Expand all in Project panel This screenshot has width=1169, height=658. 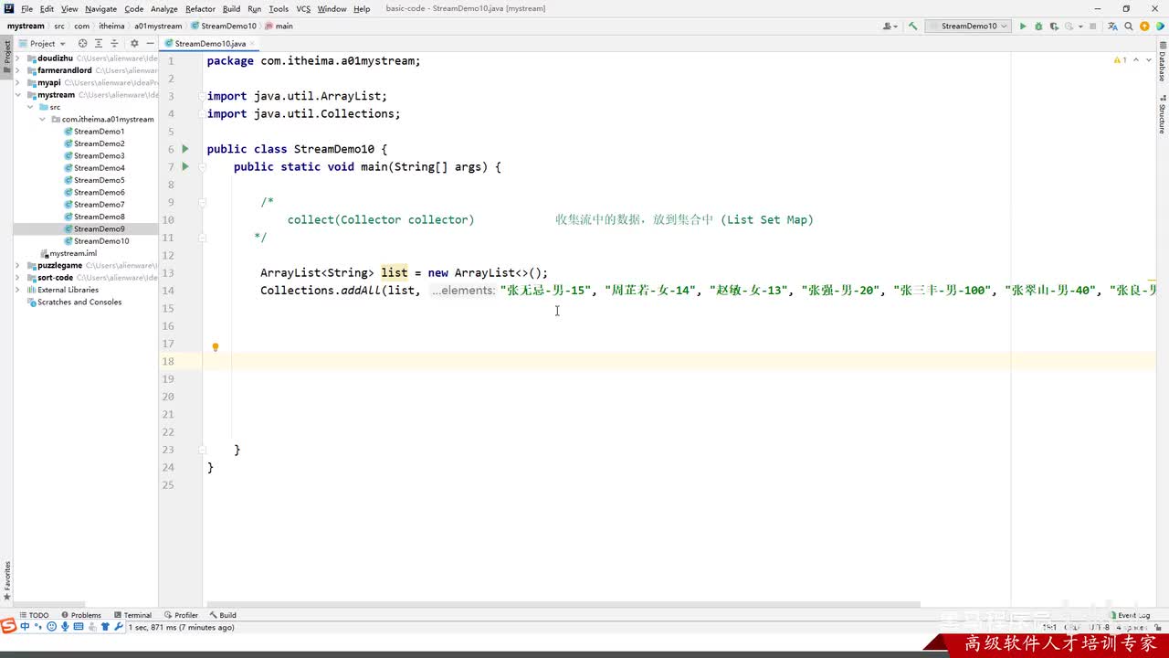(x=97, y=43)
